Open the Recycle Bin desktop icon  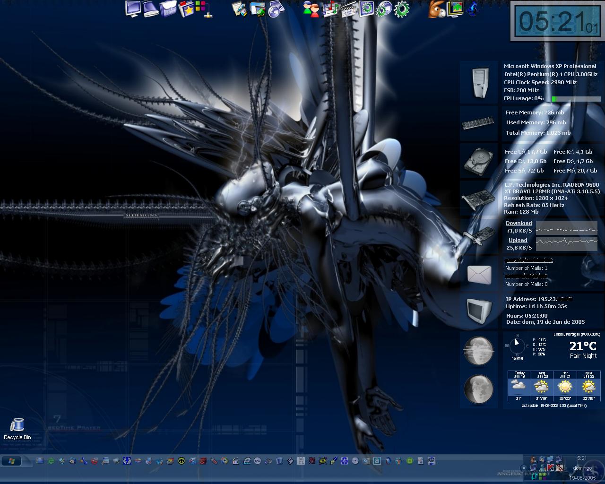17,429
